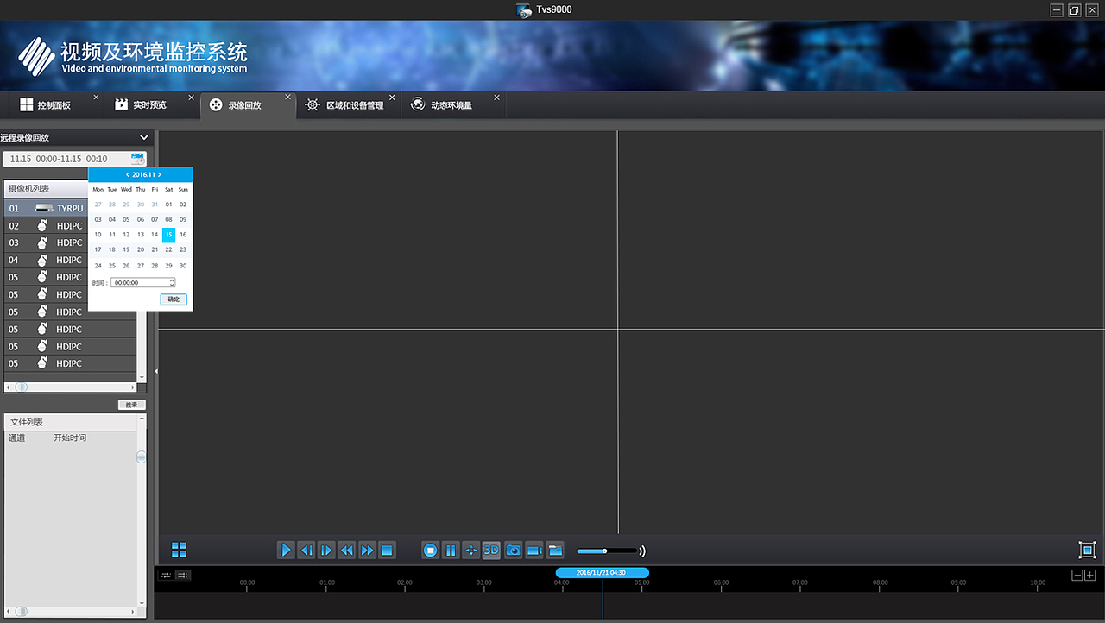Collapse the left panel with the splitter arrow
The image size is (1105, 623).
(155, 371)
